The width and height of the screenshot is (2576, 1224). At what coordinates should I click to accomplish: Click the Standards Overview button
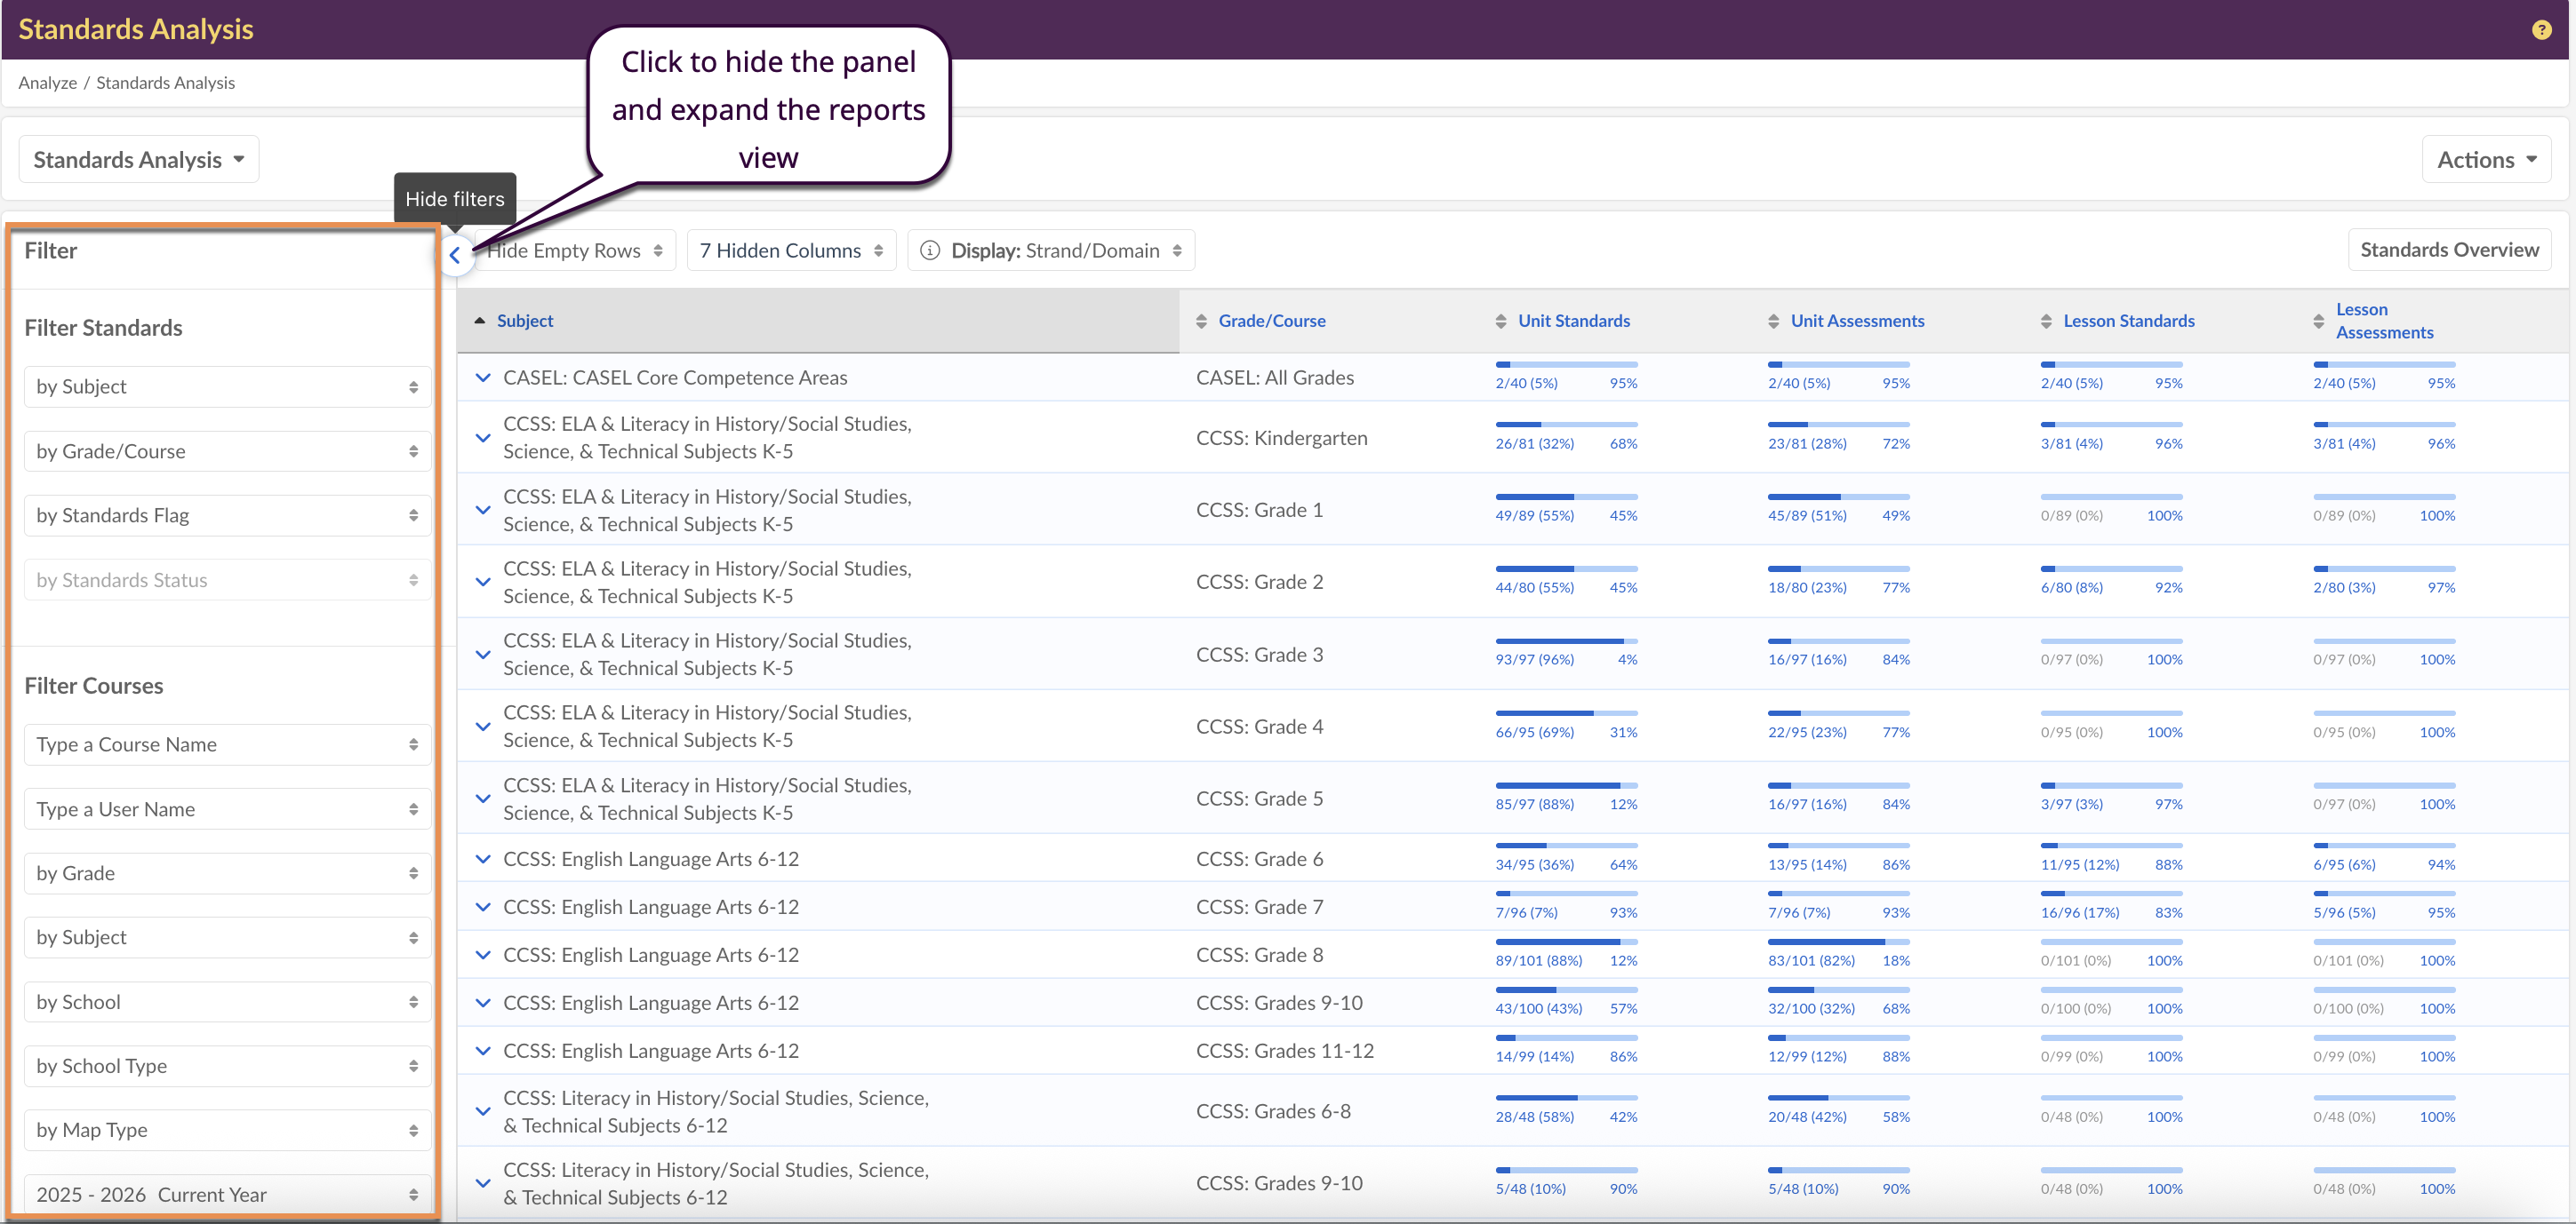2448,250
